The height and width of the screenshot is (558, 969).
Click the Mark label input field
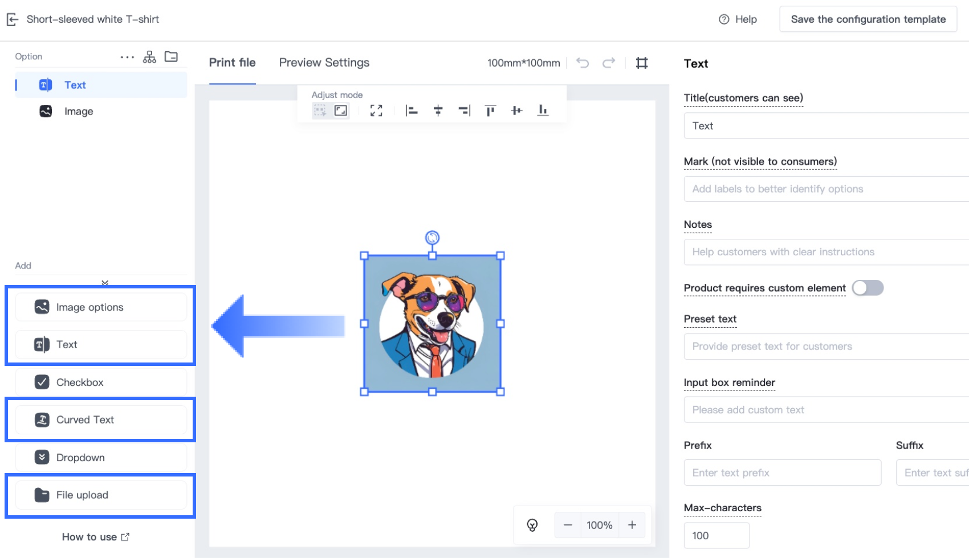tap(826, 189)
